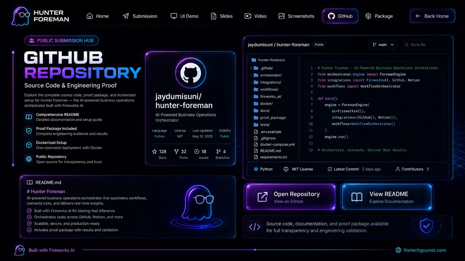Click the Stars star icon
Screen dimensions: 465x261
click(155, 151)
